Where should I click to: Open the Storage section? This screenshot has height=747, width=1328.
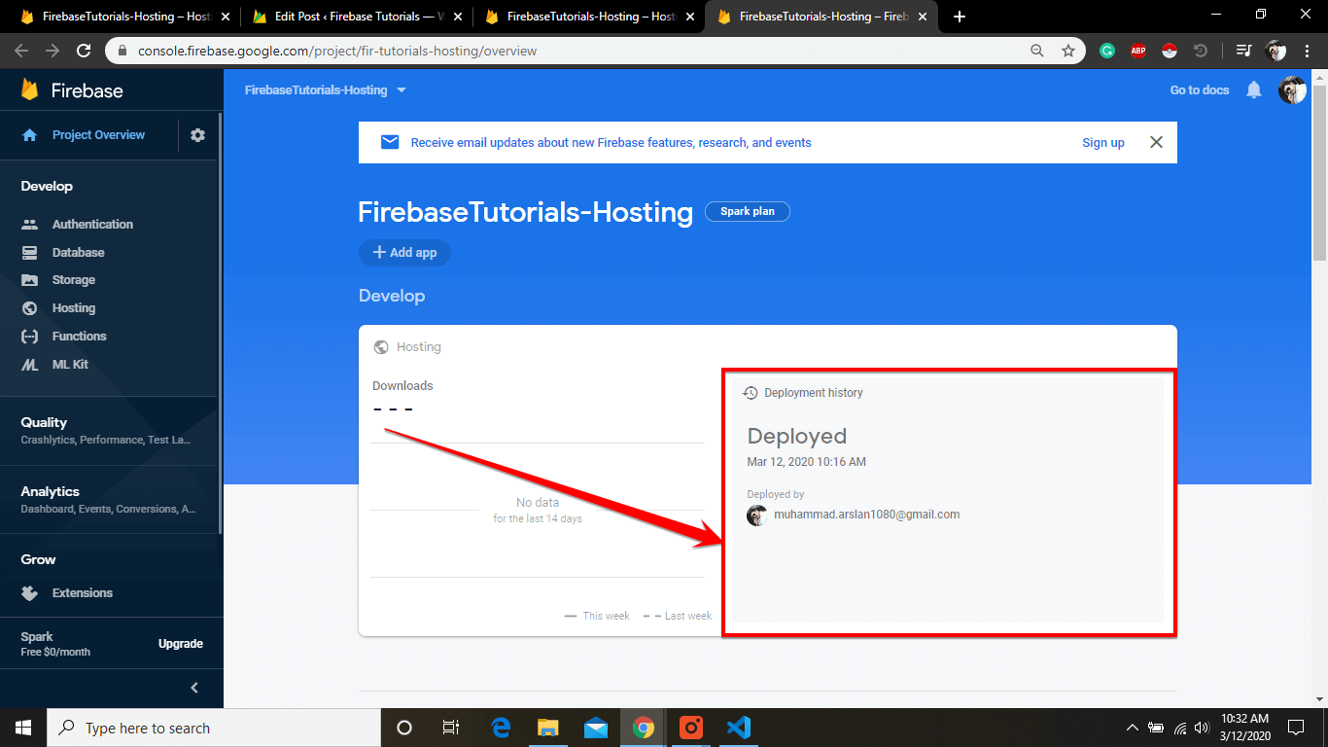click(x=74, y=280)
